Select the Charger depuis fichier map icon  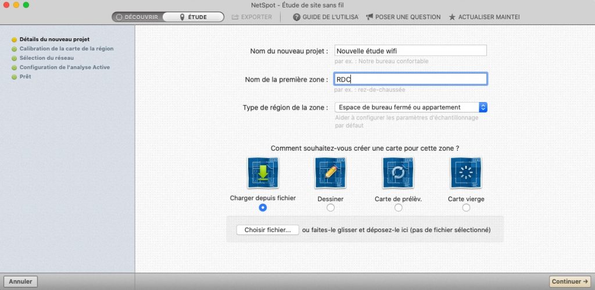(263, 173)
